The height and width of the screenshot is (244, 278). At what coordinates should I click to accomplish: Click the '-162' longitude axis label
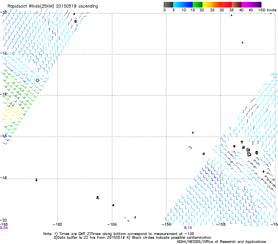(57, 224)
